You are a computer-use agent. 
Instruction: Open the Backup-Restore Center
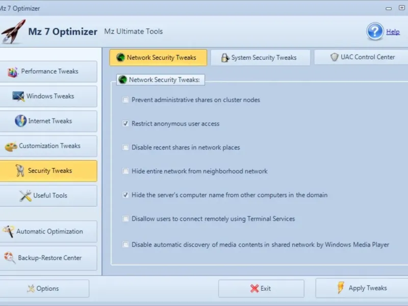point(48,258)
